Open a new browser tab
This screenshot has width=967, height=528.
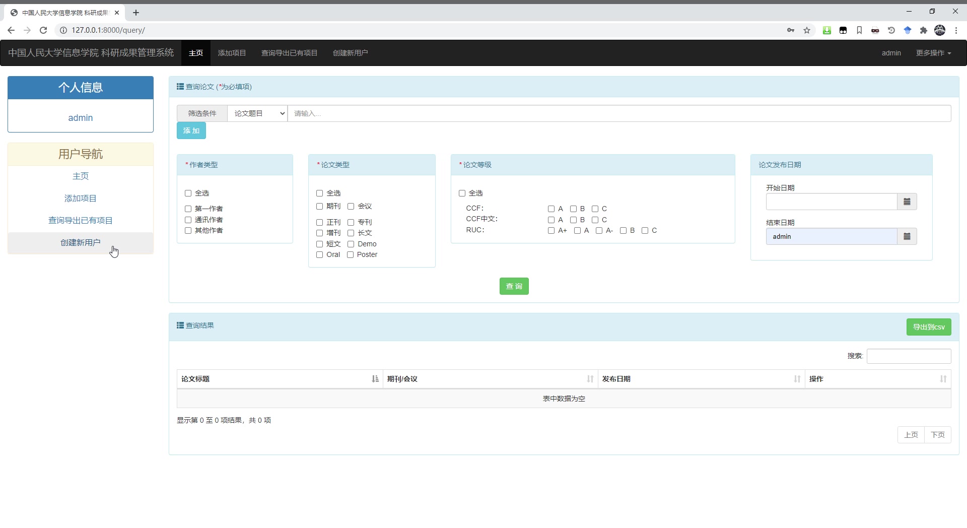[x=136, y=13]
